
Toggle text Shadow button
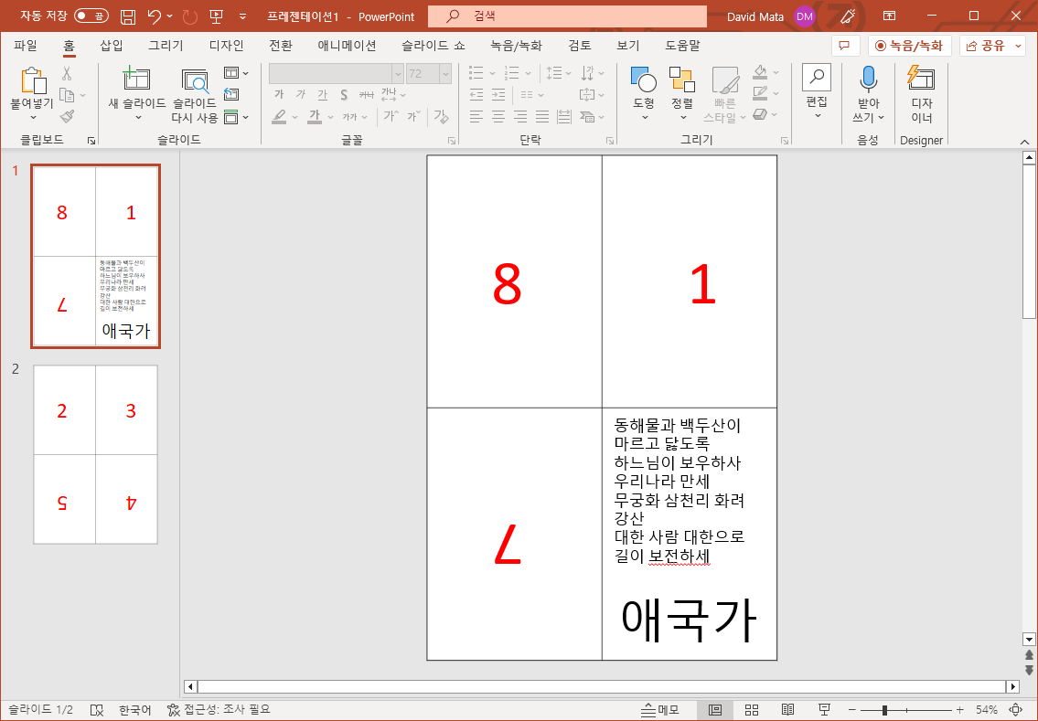click(x=344, y=95)
